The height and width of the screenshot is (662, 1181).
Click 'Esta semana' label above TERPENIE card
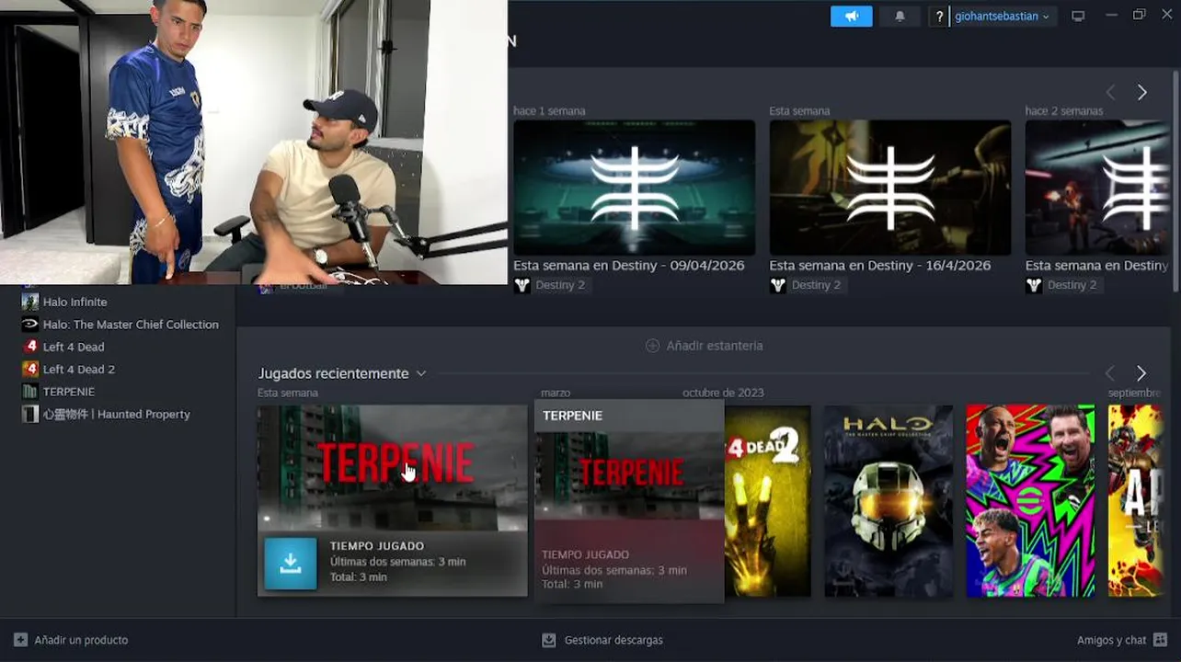[x=288, y=393]
